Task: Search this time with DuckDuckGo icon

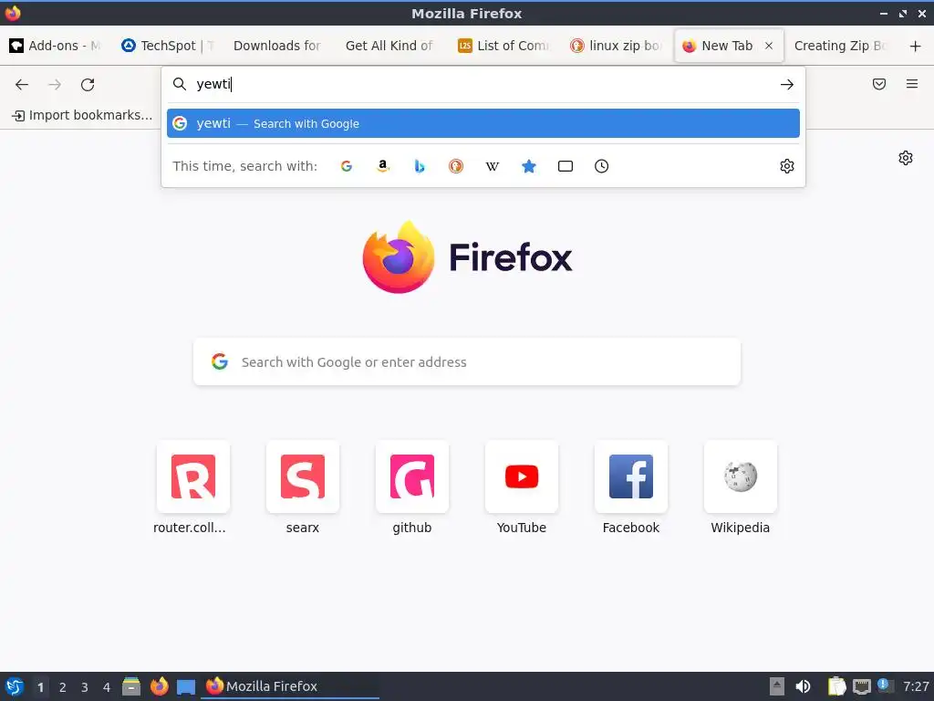Action: point(456,166)
